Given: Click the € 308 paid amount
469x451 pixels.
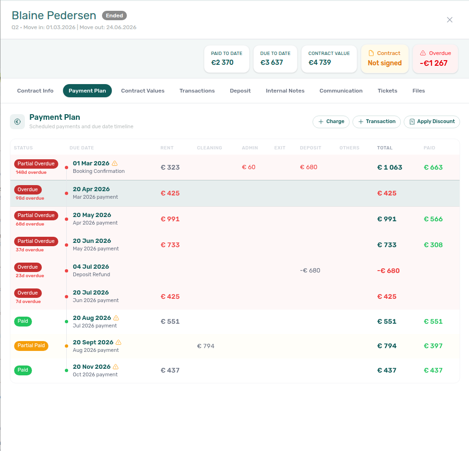Looking at the screenshot, I should (x=433, y=245).
